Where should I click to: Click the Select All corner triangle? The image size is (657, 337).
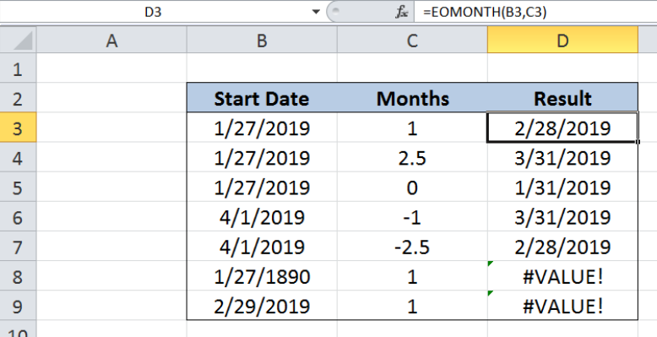click(19, 41)
